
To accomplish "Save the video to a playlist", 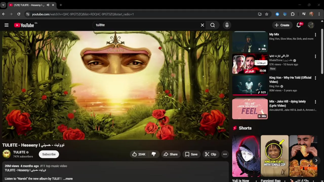I will (x=191, y=154).
